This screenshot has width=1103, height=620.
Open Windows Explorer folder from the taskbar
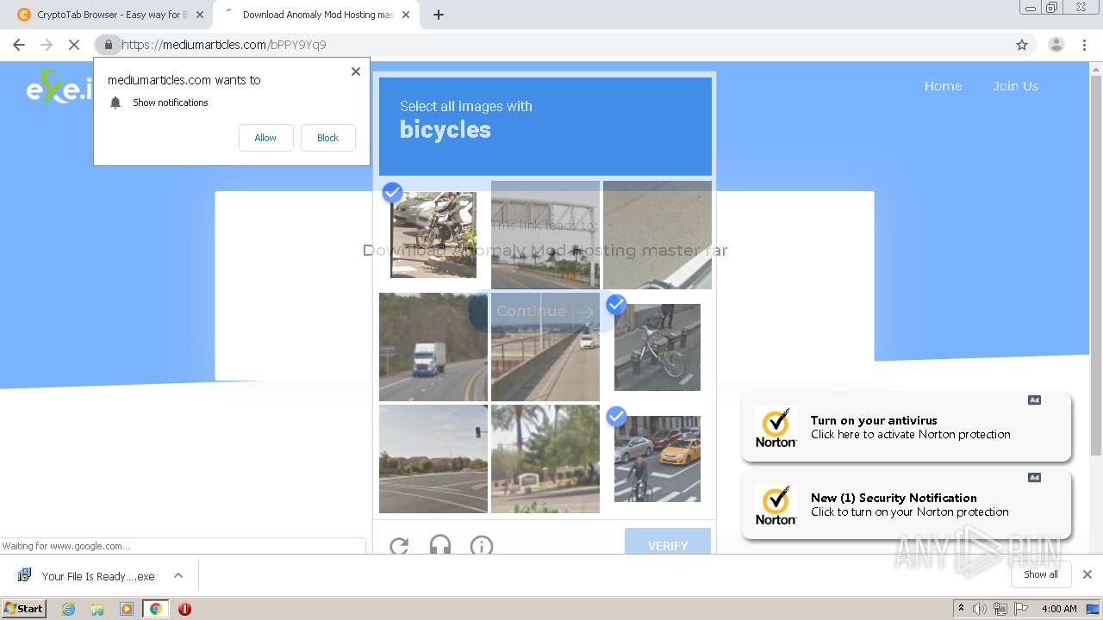(97, 609)
